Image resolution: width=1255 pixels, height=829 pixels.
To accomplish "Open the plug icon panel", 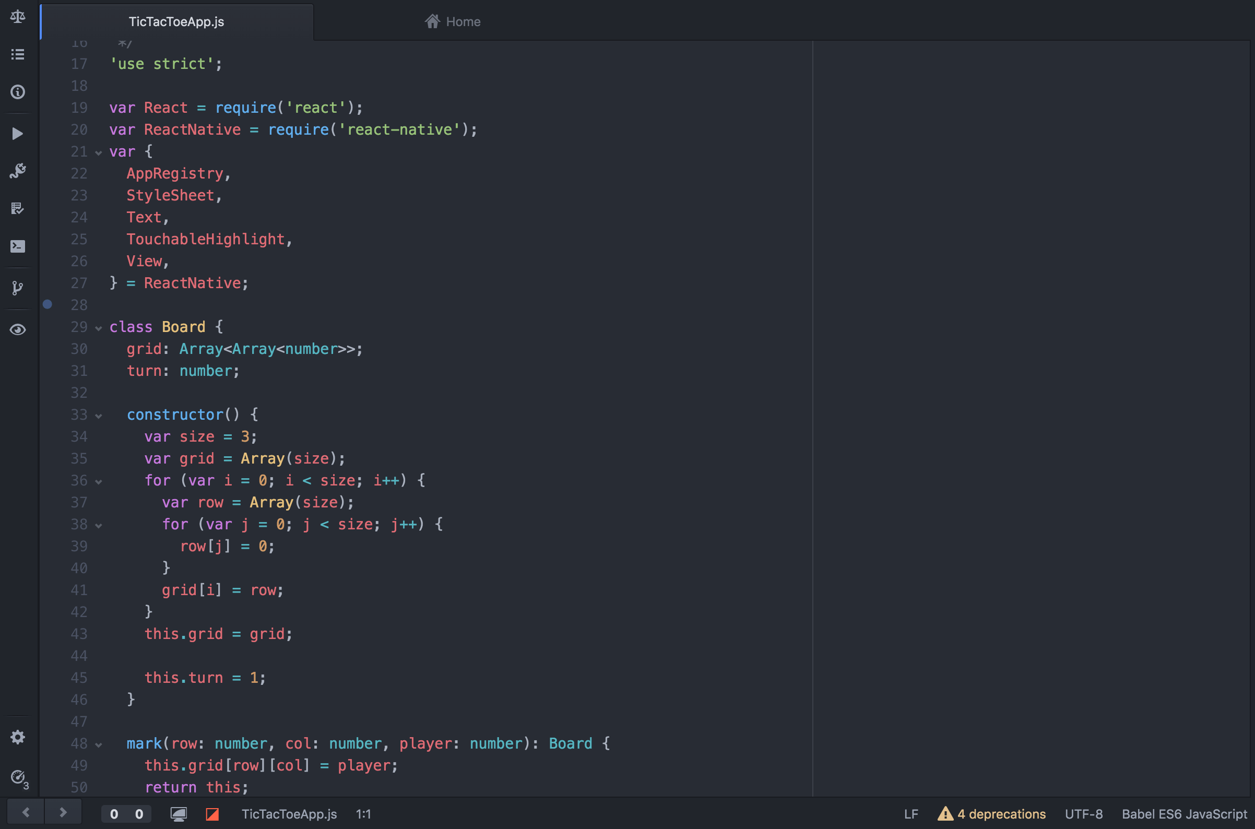I will (x=17, y=170).
